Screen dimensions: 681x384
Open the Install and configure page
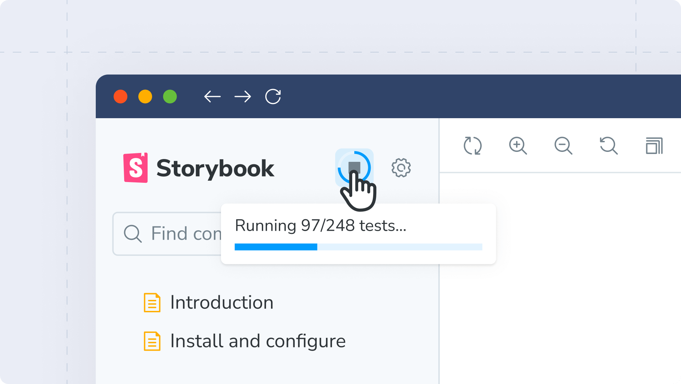click(258, 341)
